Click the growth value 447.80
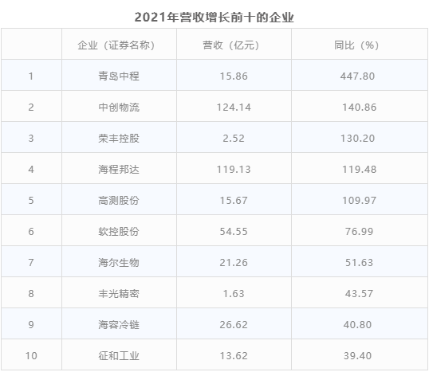429x372 pixels. coord(357,76)
